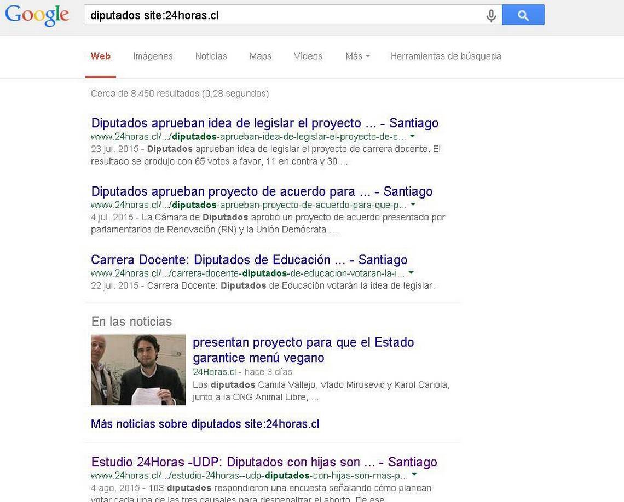Open Herramientas de búsqueda
Screen dimensions: 624x502
click(446, 56)
